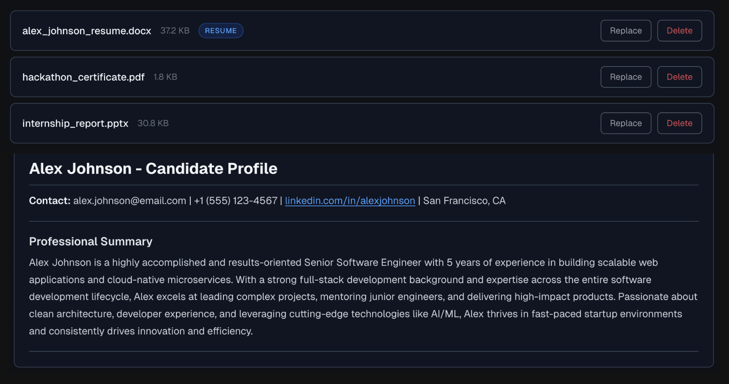Select the alex_johnson_resume.docx filename
Image resolution: width=729 pixels, height=384 pixels.
point(86,31)
